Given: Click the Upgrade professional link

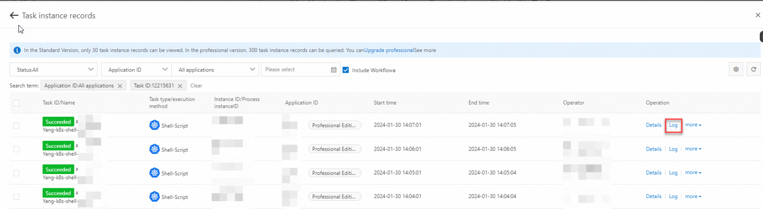Looking at the screenshot, I should [x=389, y=50].
